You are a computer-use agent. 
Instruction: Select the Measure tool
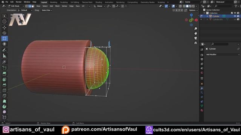point(4,56)
